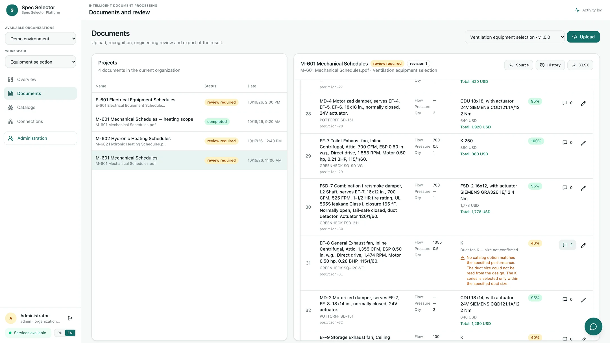Open the Equipment selection workspace dropdown
This screenshot has width=610, height=343.
click(41, 62)
